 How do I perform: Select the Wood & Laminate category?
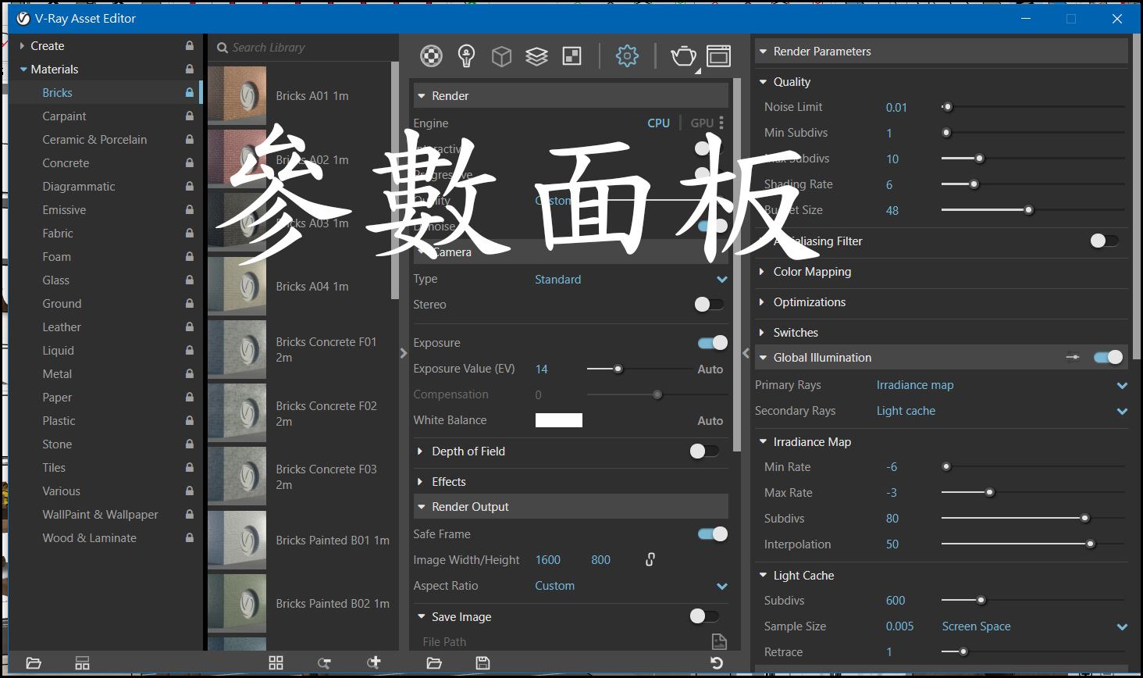(89, 538)
